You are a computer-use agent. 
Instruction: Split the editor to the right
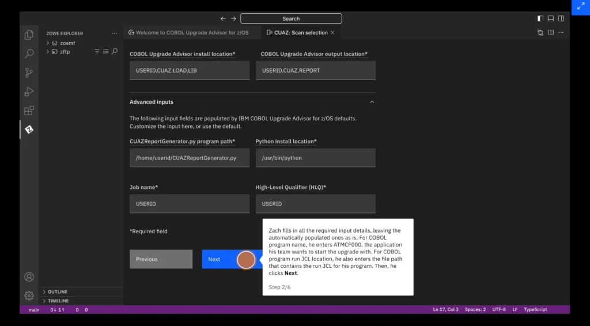click(x=551, y=33)
